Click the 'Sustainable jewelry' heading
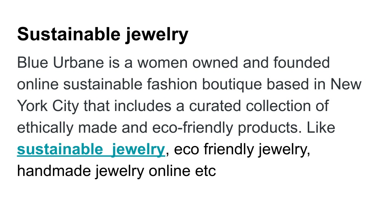The height and width of the screenshot is (219, 390). [x=102, y=34]
